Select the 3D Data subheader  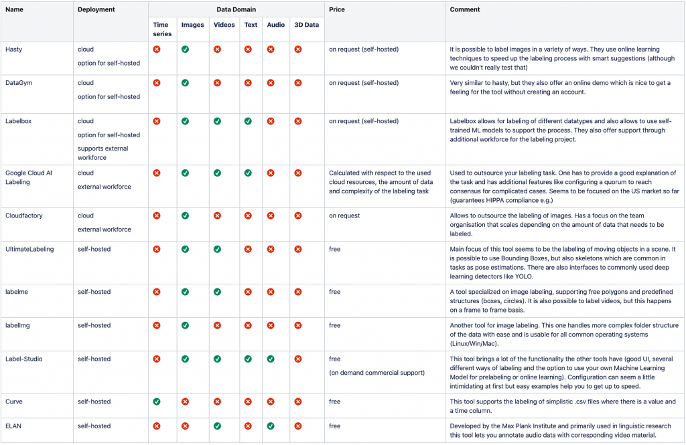point(307,25)
